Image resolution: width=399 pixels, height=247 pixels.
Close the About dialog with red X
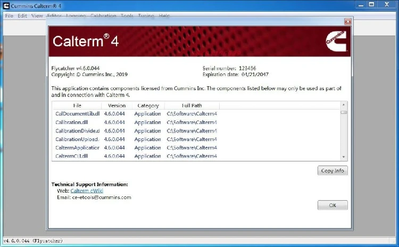coord(347,21)
